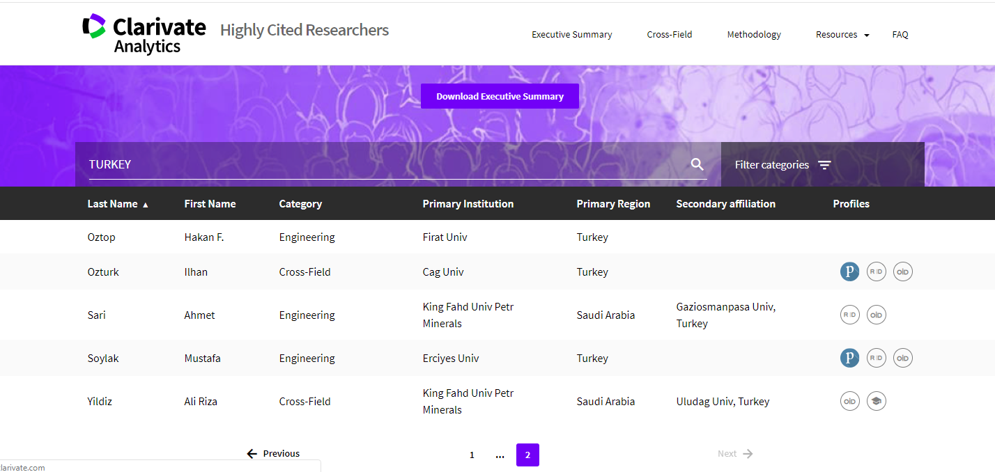Open Ahmet Sari's ResearcherID profile icon
Image resolution: width=995 pixels, height=472 pixels.
[849, 315]
